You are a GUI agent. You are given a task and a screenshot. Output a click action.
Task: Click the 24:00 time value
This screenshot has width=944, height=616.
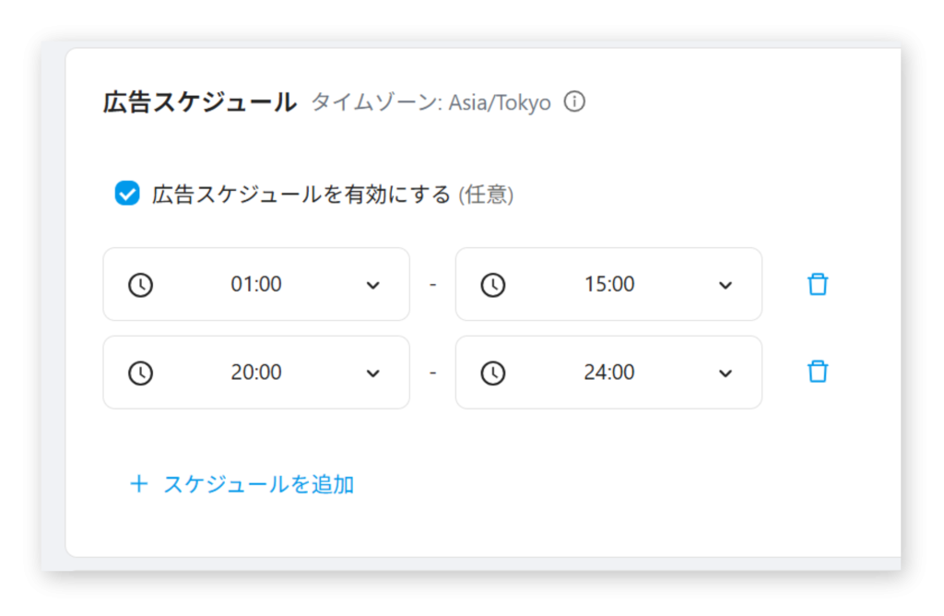pos(609,373)
